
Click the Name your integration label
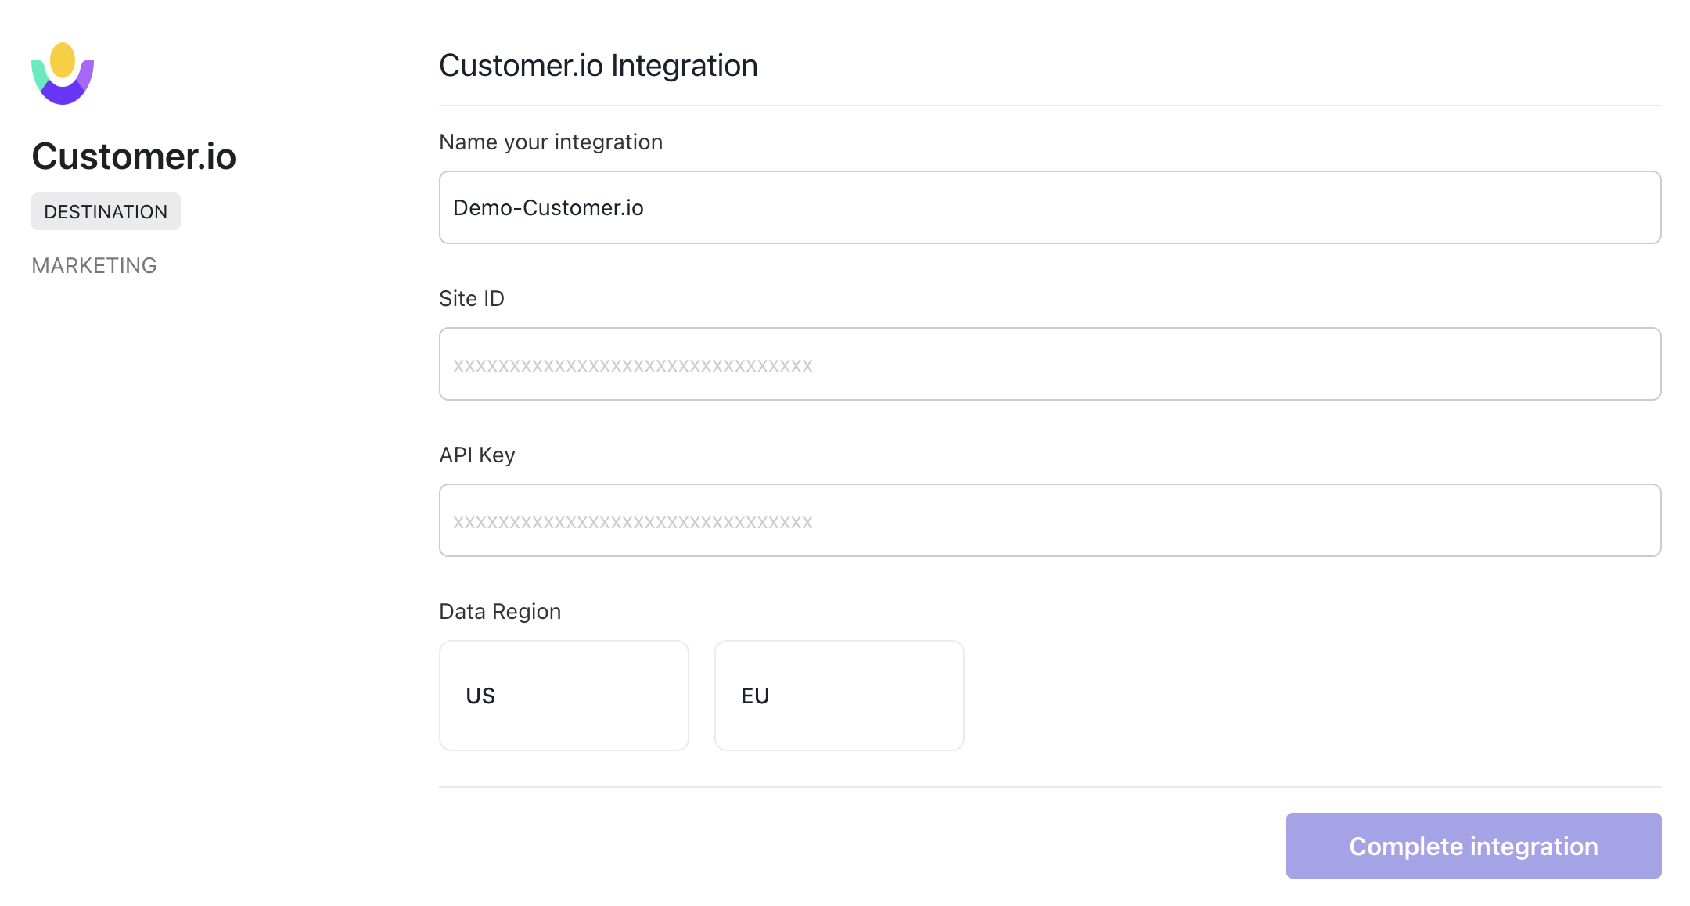coord(551,142)
